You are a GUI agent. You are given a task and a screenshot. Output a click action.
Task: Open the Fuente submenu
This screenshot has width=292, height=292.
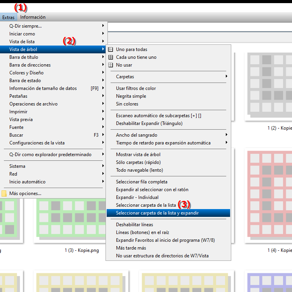click(x=53, y=127)
